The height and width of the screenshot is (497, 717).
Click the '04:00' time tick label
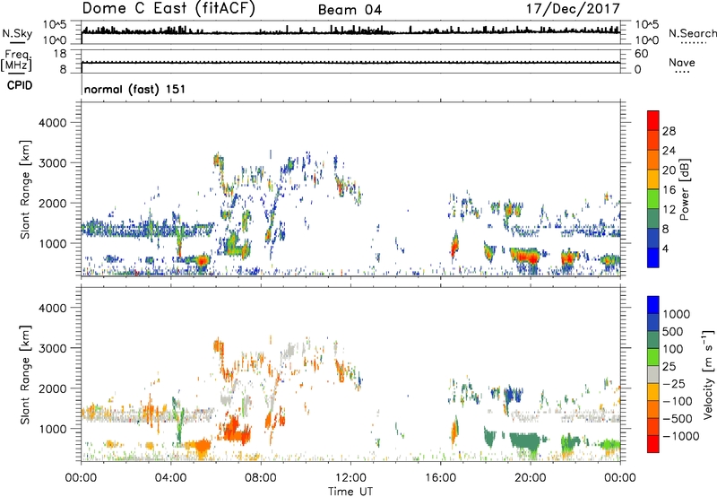tap(170, 478)
